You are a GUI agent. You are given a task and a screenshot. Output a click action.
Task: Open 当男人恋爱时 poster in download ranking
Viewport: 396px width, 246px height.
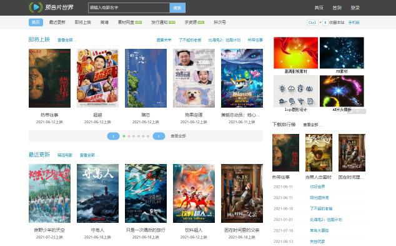(319, 153)
